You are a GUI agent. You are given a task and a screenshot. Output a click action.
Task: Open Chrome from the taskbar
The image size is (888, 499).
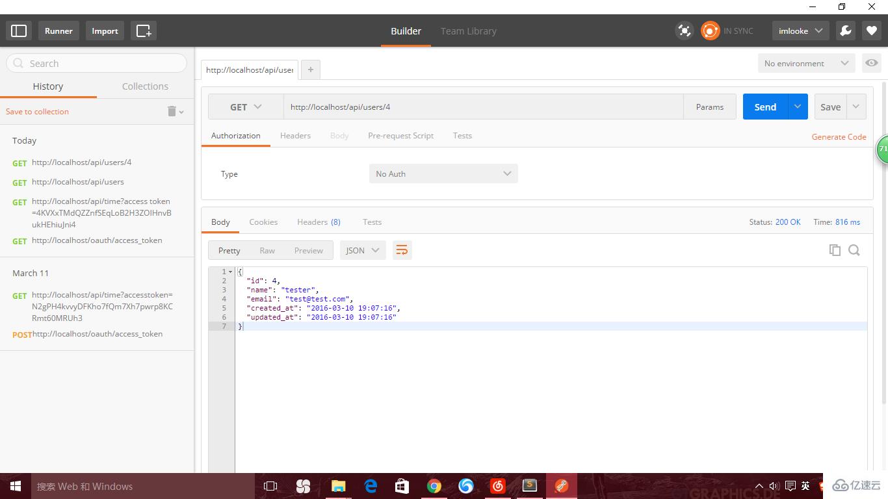[x=434, y=486]
